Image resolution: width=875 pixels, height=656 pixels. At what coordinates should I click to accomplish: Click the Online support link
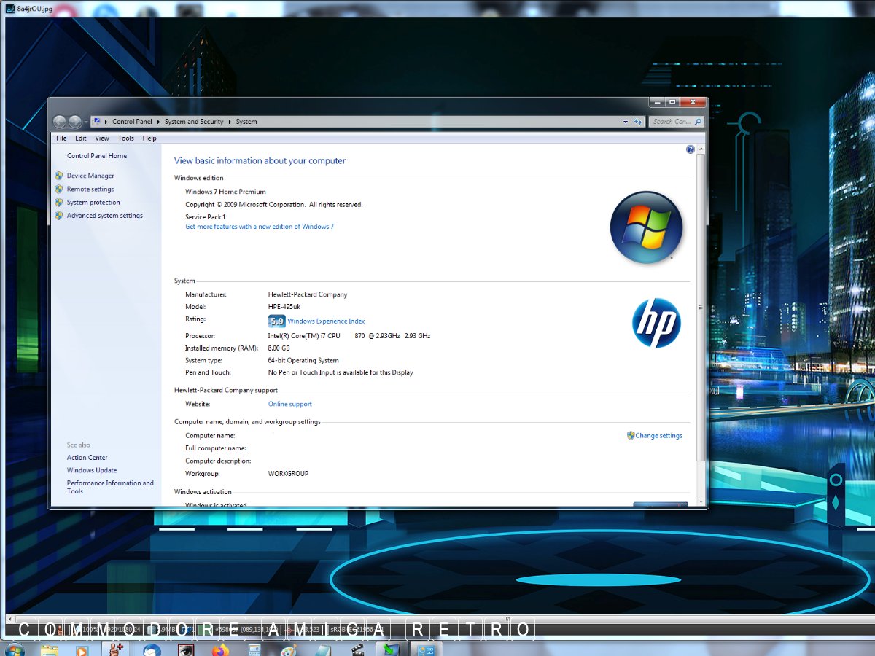point(289,404)
